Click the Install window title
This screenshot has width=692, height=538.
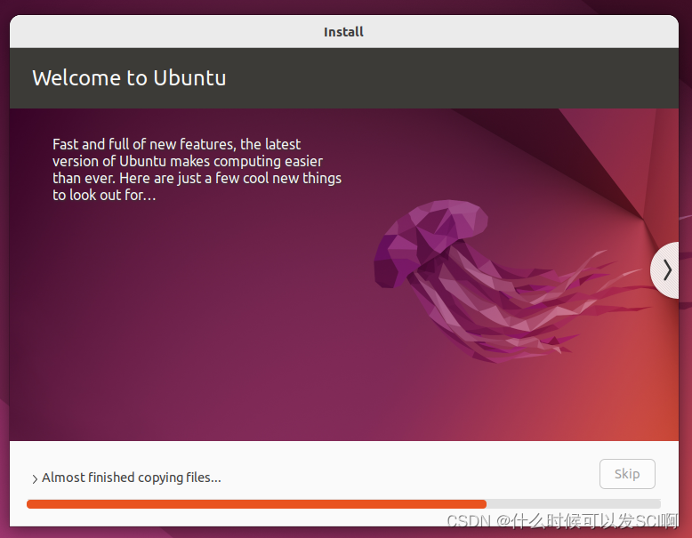click(343, 32)
